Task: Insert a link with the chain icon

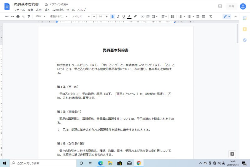Action: tap(142, 17)
